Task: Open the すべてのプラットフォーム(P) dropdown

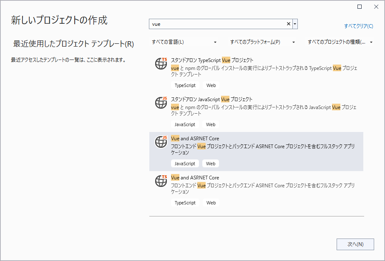Action: pyautogui.click(x=262, y=42)
